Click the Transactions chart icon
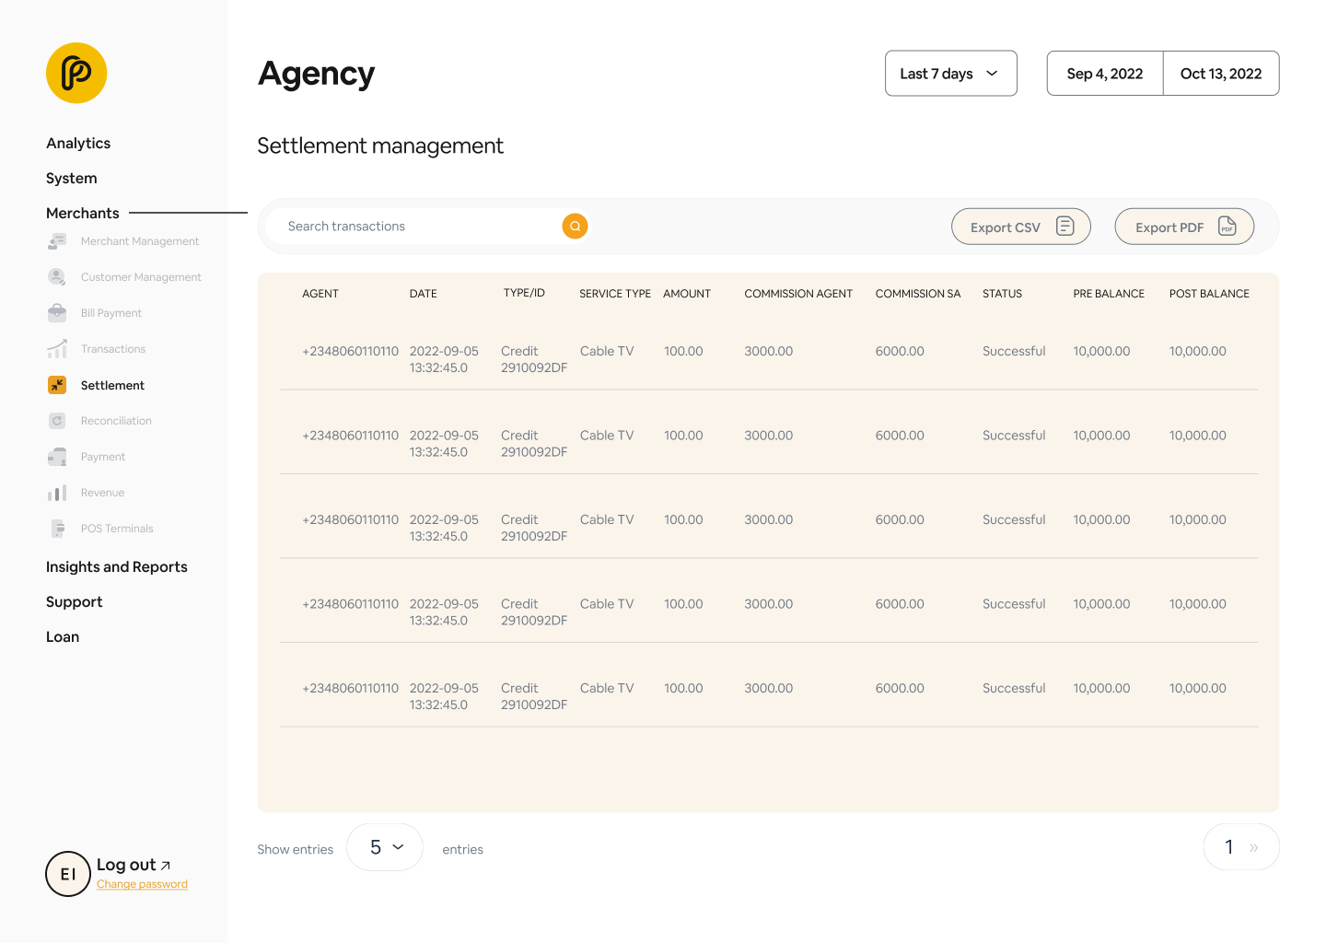Screen dimensions: 1326x943 pyautogui.click(x=57, y=349)
